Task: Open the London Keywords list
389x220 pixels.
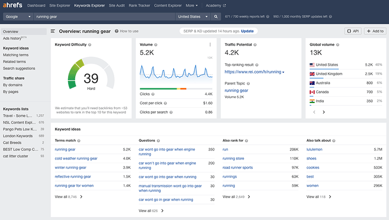Action: pos(18,136)
